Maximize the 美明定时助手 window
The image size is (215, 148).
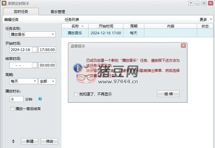point(204,3)
